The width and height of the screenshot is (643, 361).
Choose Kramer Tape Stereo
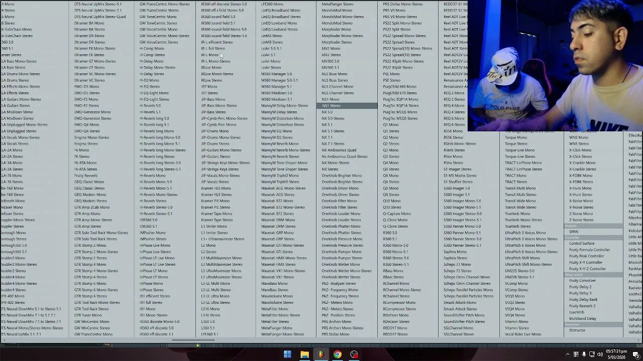pyautogui.click(x=217, y=220)
